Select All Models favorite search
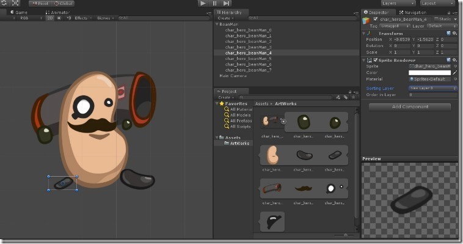Viewport: 463px width, 244px height. [237, 115]
